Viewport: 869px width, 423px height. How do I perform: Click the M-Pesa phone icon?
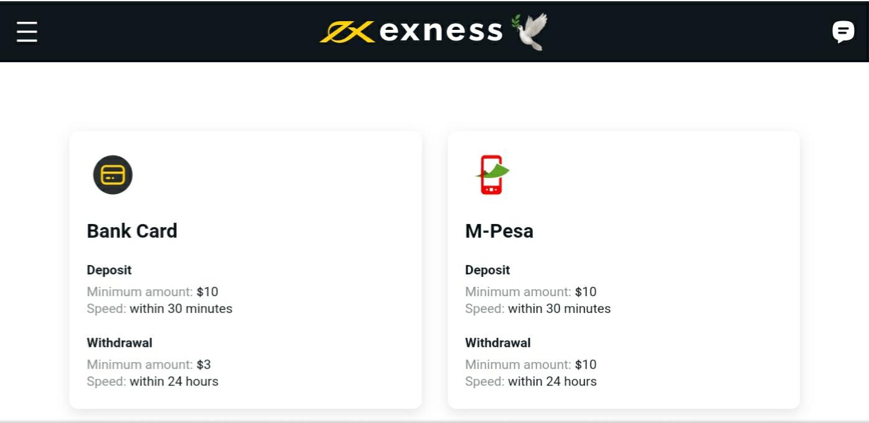(x=492, y=175)
